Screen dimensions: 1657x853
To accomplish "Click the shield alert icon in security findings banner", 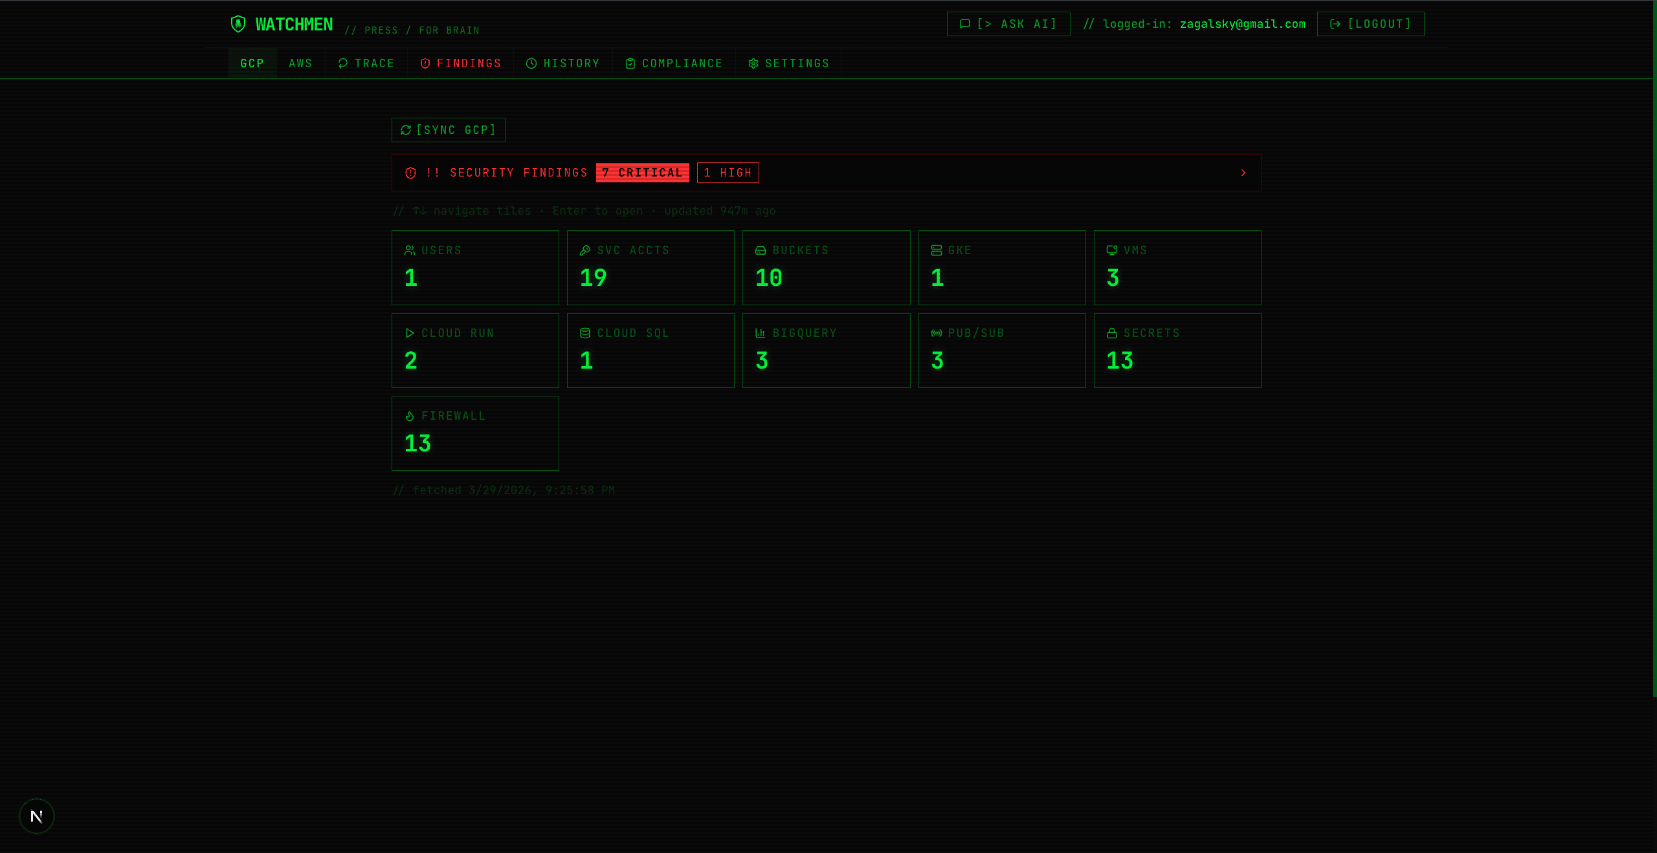I will pos(410,173).
